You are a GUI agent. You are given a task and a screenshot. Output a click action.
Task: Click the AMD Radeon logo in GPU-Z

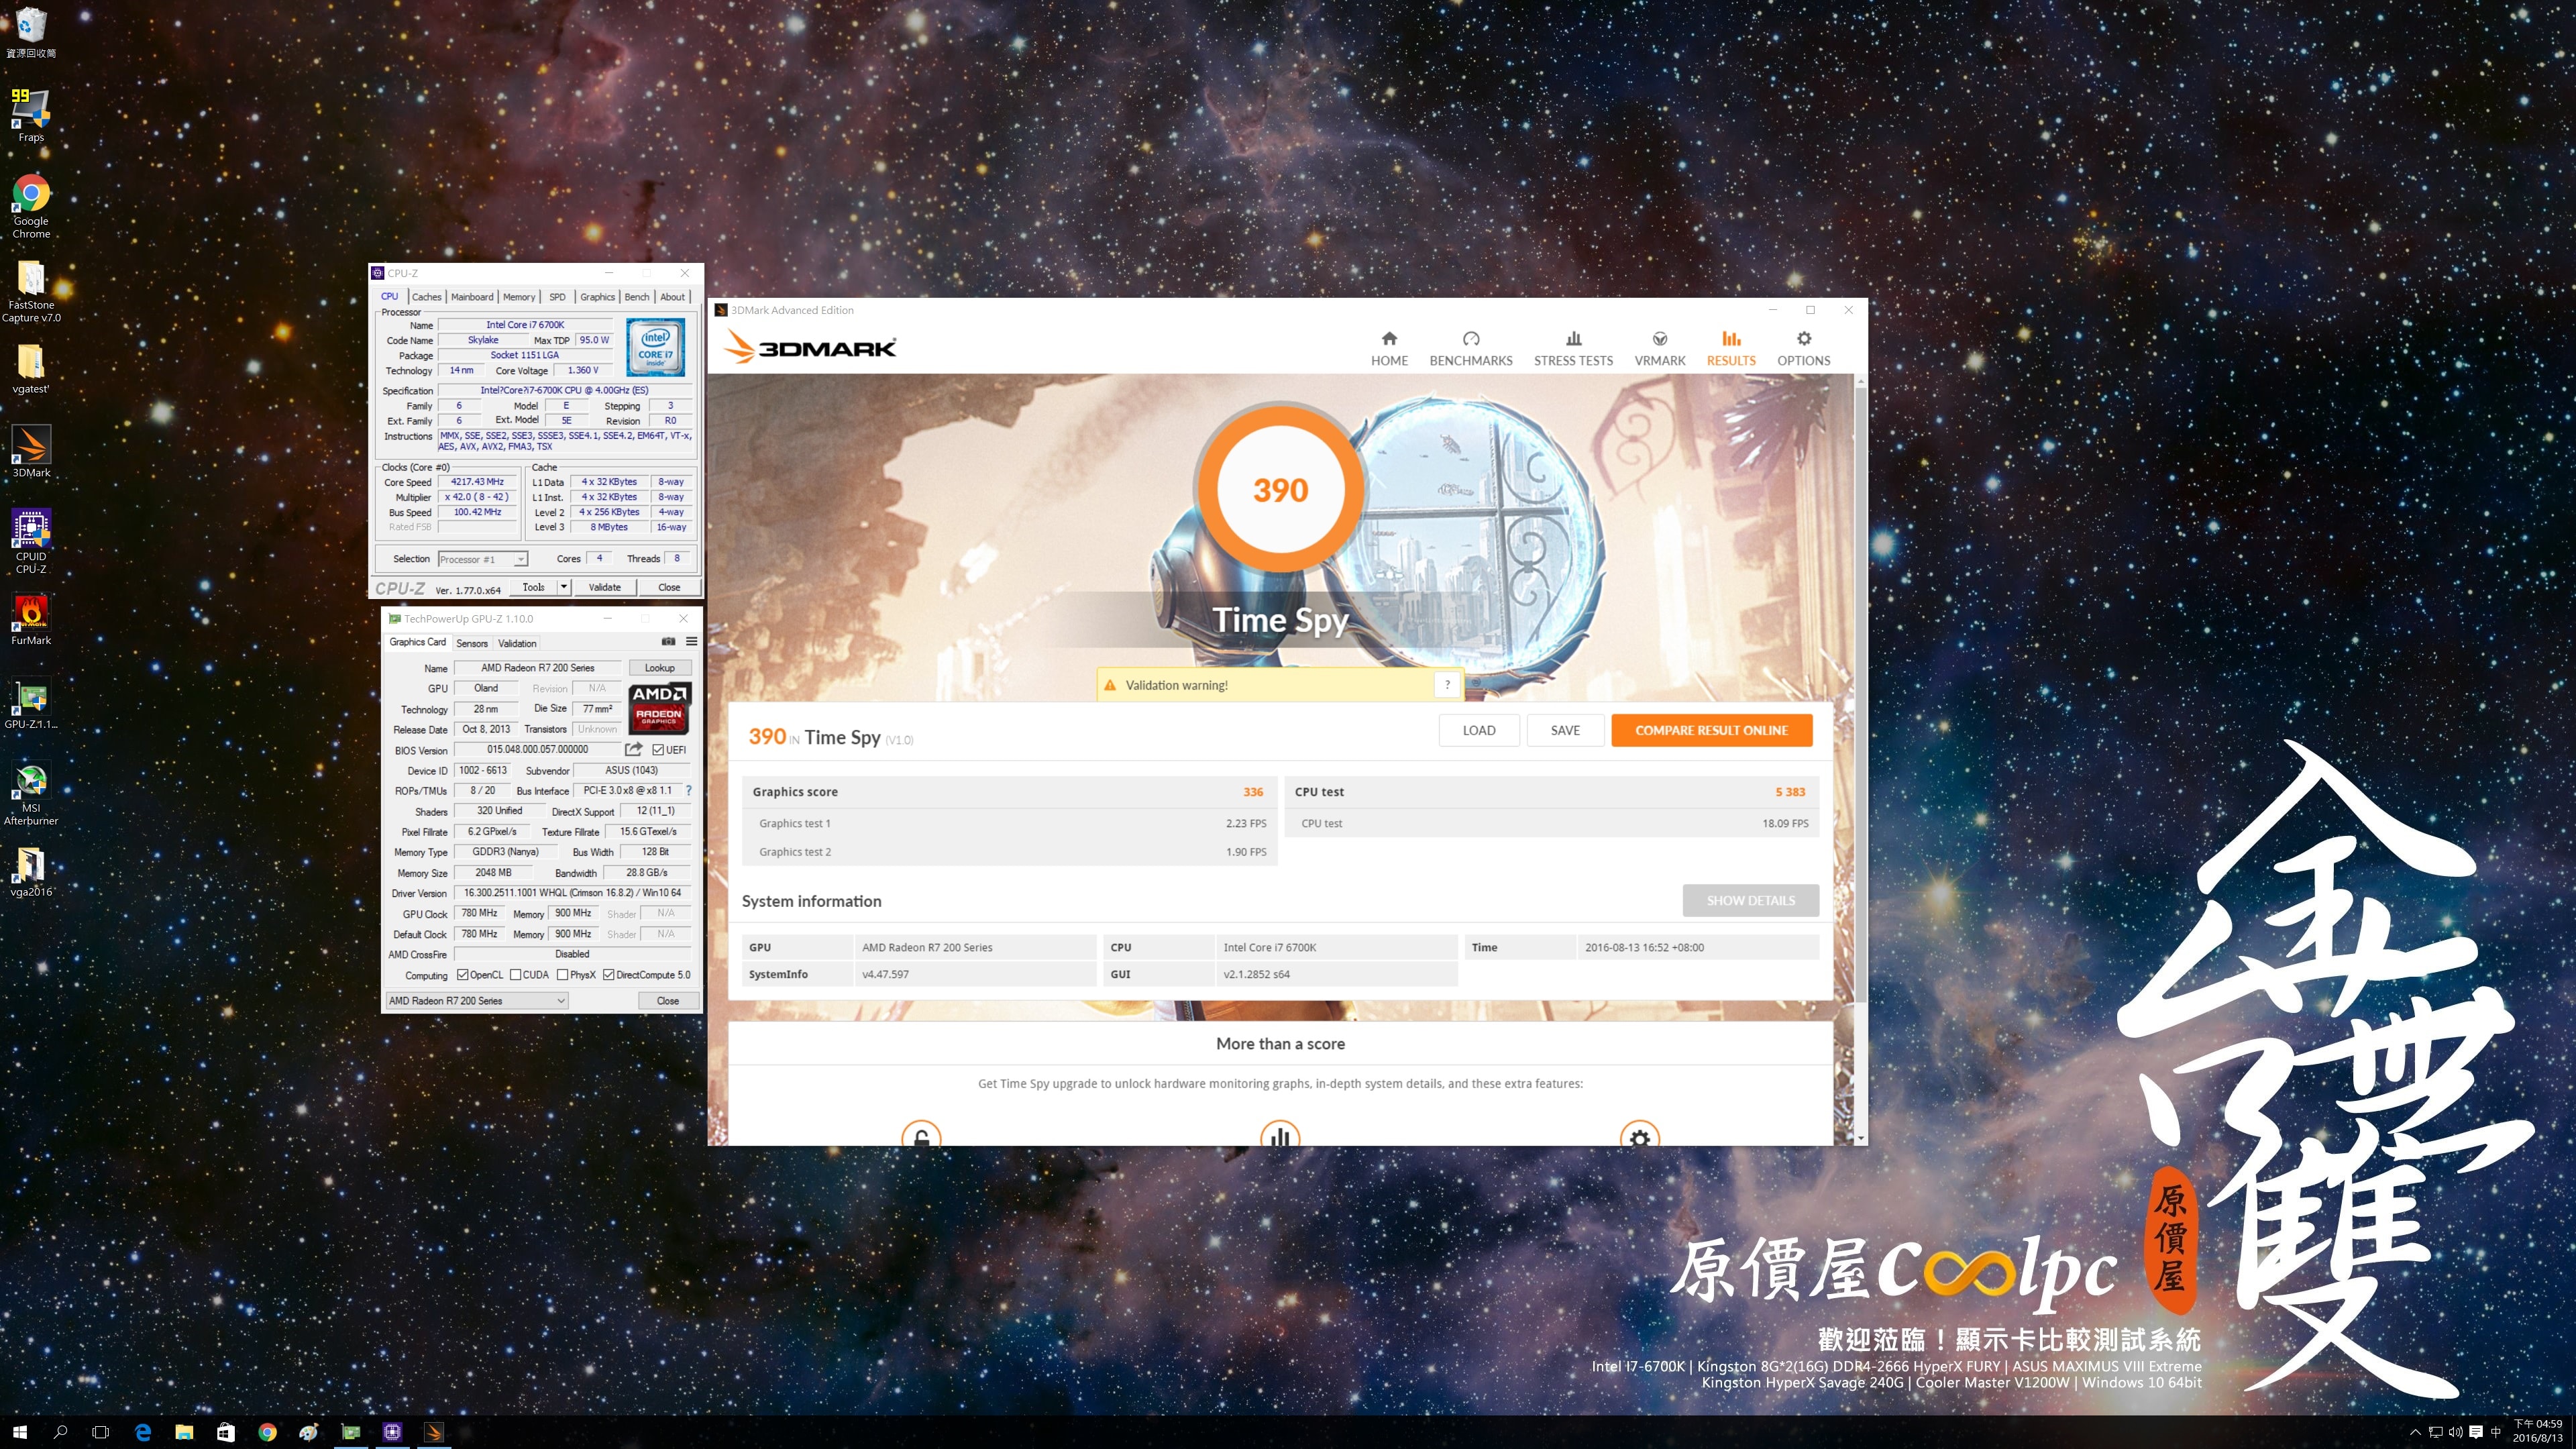coord(659,708)
